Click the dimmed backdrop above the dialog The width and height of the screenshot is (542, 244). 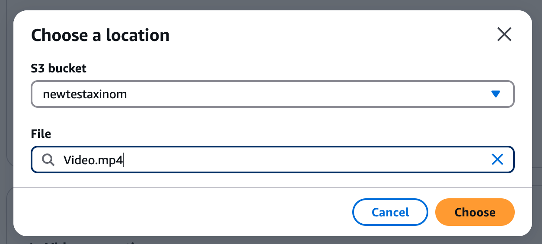point(272,4)
